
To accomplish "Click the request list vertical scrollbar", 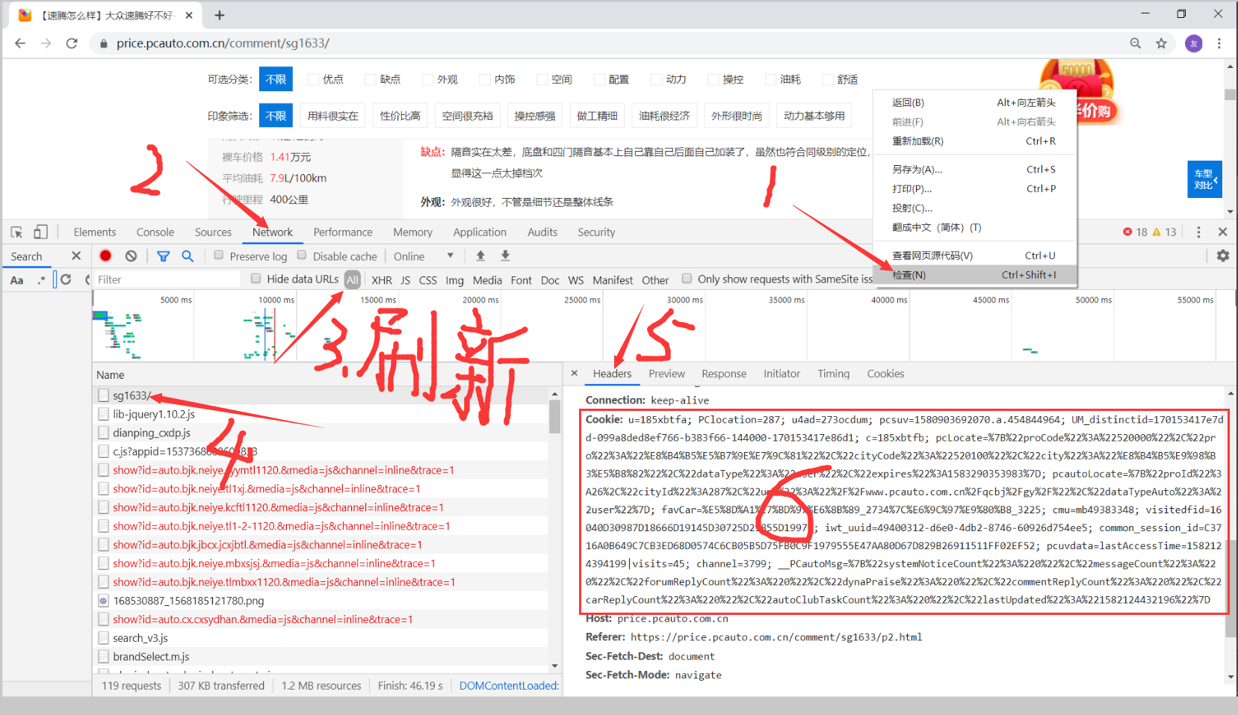I will (x=554, y=417).
